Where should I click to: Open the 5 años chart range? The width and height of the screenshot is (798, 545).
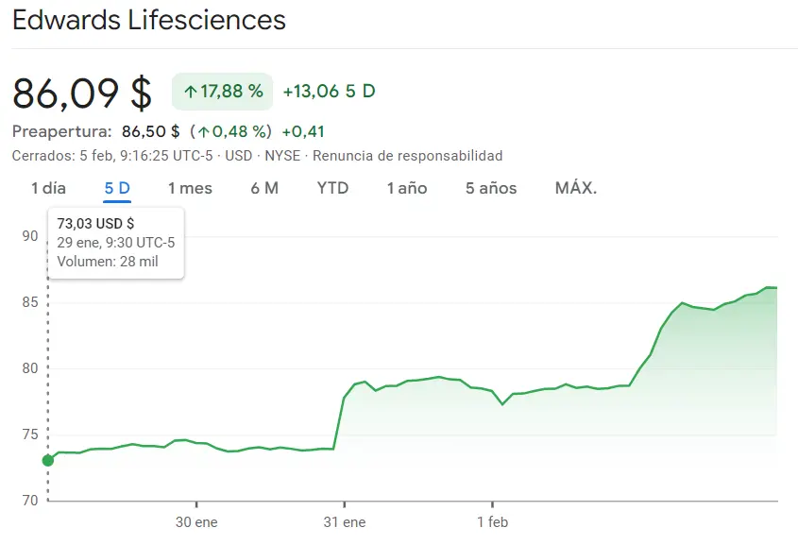pos(491,188)
